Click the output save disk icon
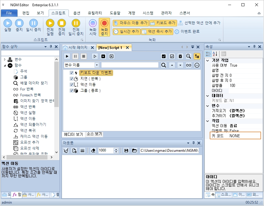The width and height of the screenshot is (264, 206). pyautogui.click(x=126, y=151)
